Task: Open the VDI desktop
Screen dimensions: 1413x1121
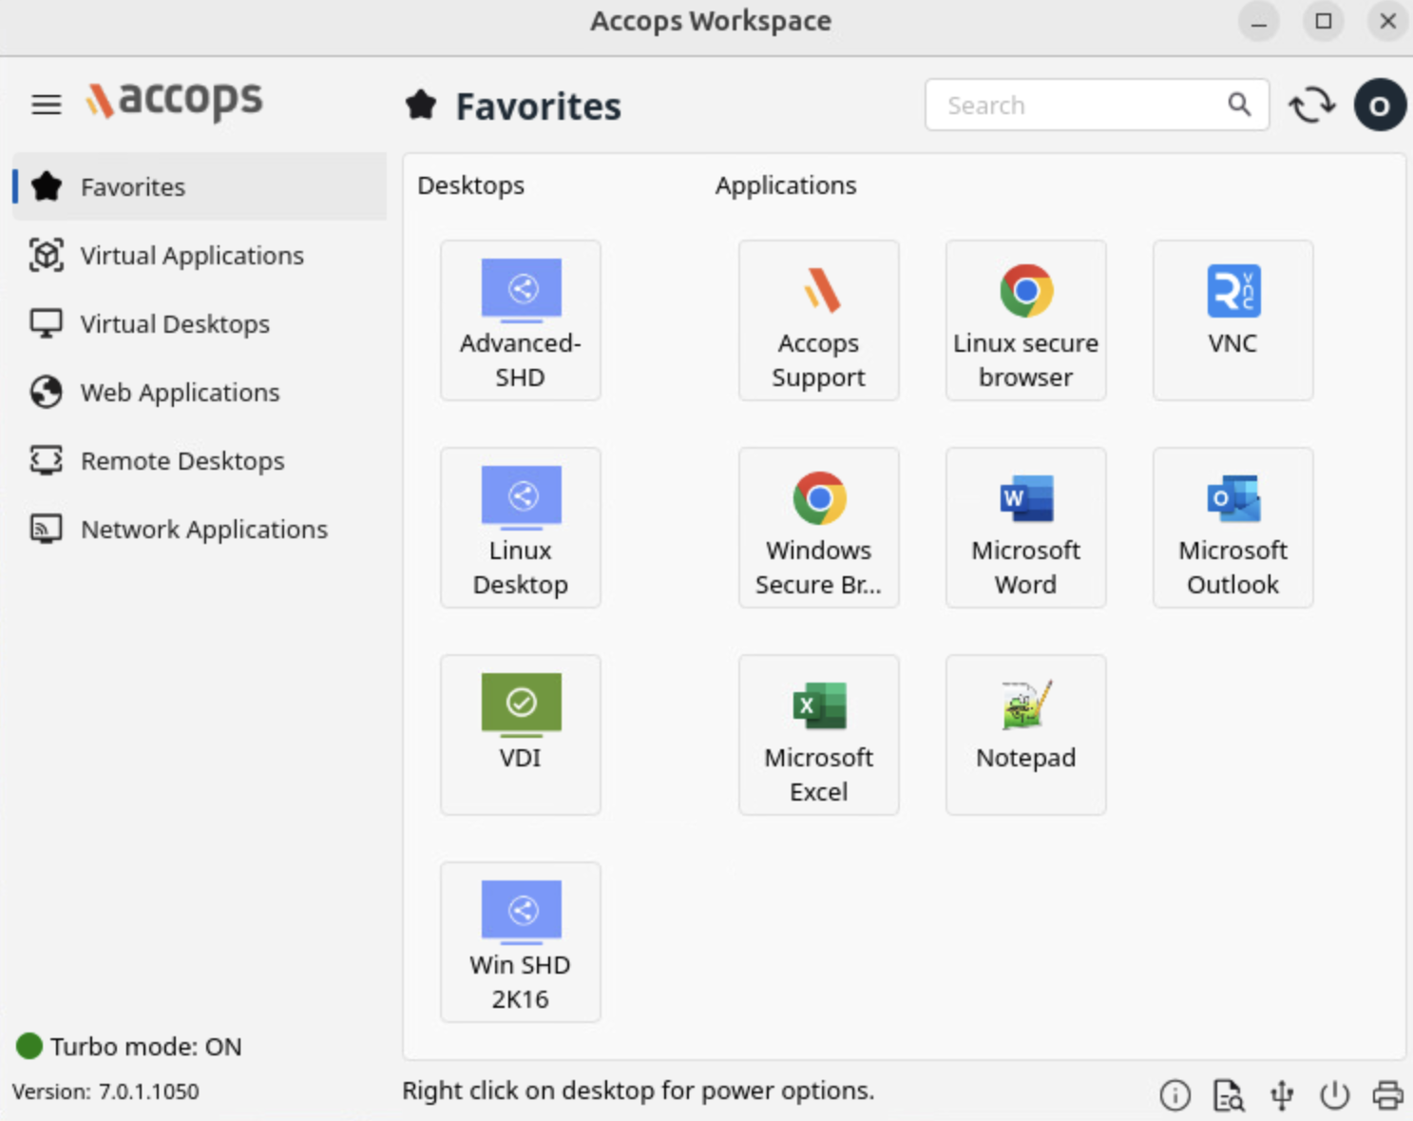Action: tap(520, 735)
